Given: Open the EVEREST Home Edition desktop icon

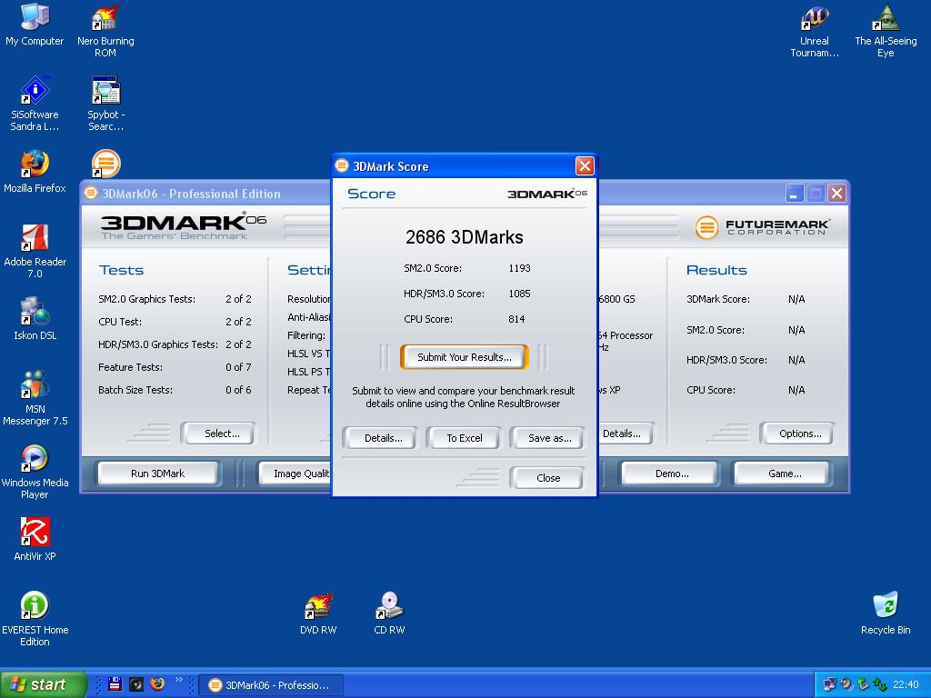Looking at the screenshot, I should coord(35,606).
